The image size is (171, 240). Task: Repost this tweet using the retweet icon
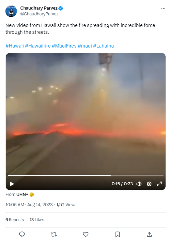click(54, 234)
